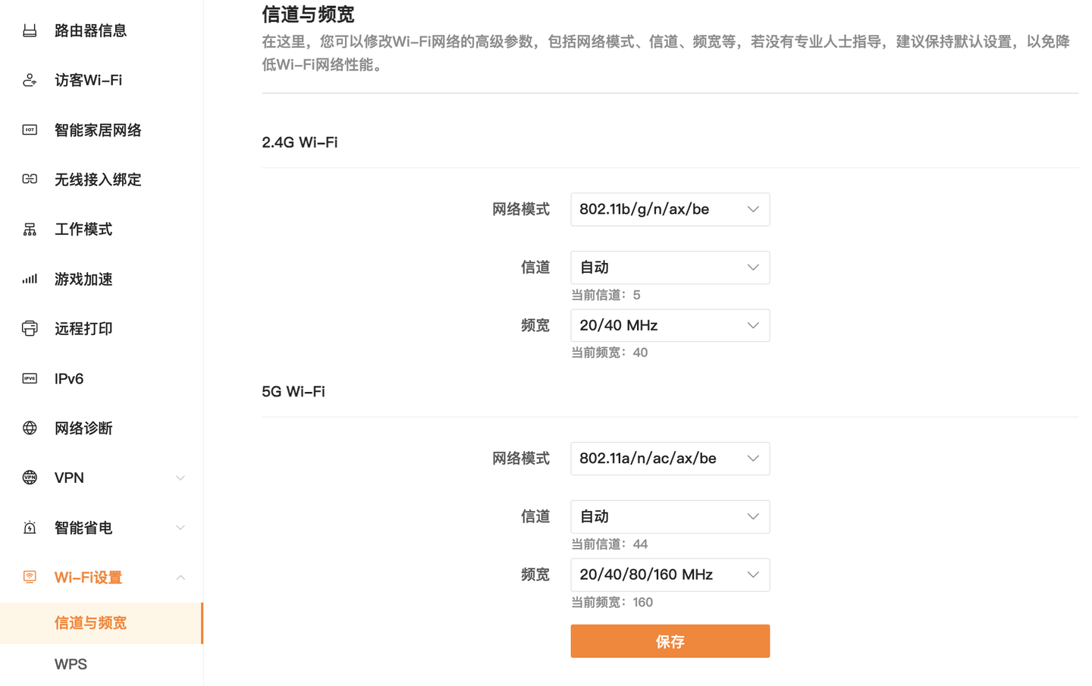Image resolution: width=1092 pixels, height=686 pixels.
Task: Expand the 智能省电 submenu chevron
Action: coord(180,528)
